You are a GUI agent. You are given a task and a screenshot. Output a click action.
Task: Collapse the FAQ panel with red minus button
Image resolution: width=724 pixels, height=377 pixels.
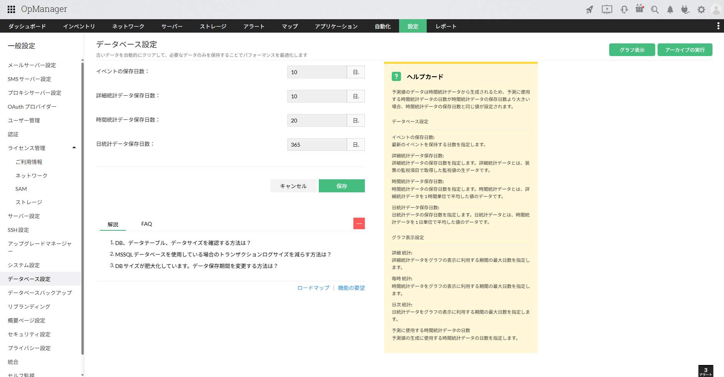pyautogui.click(x=359, y=223)
